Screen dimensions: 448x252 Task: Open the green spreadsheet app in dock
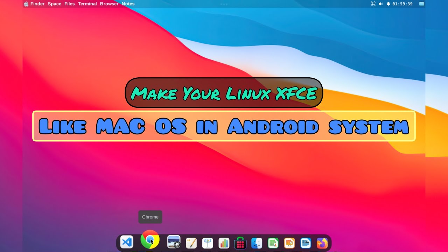tap(273, 243)
